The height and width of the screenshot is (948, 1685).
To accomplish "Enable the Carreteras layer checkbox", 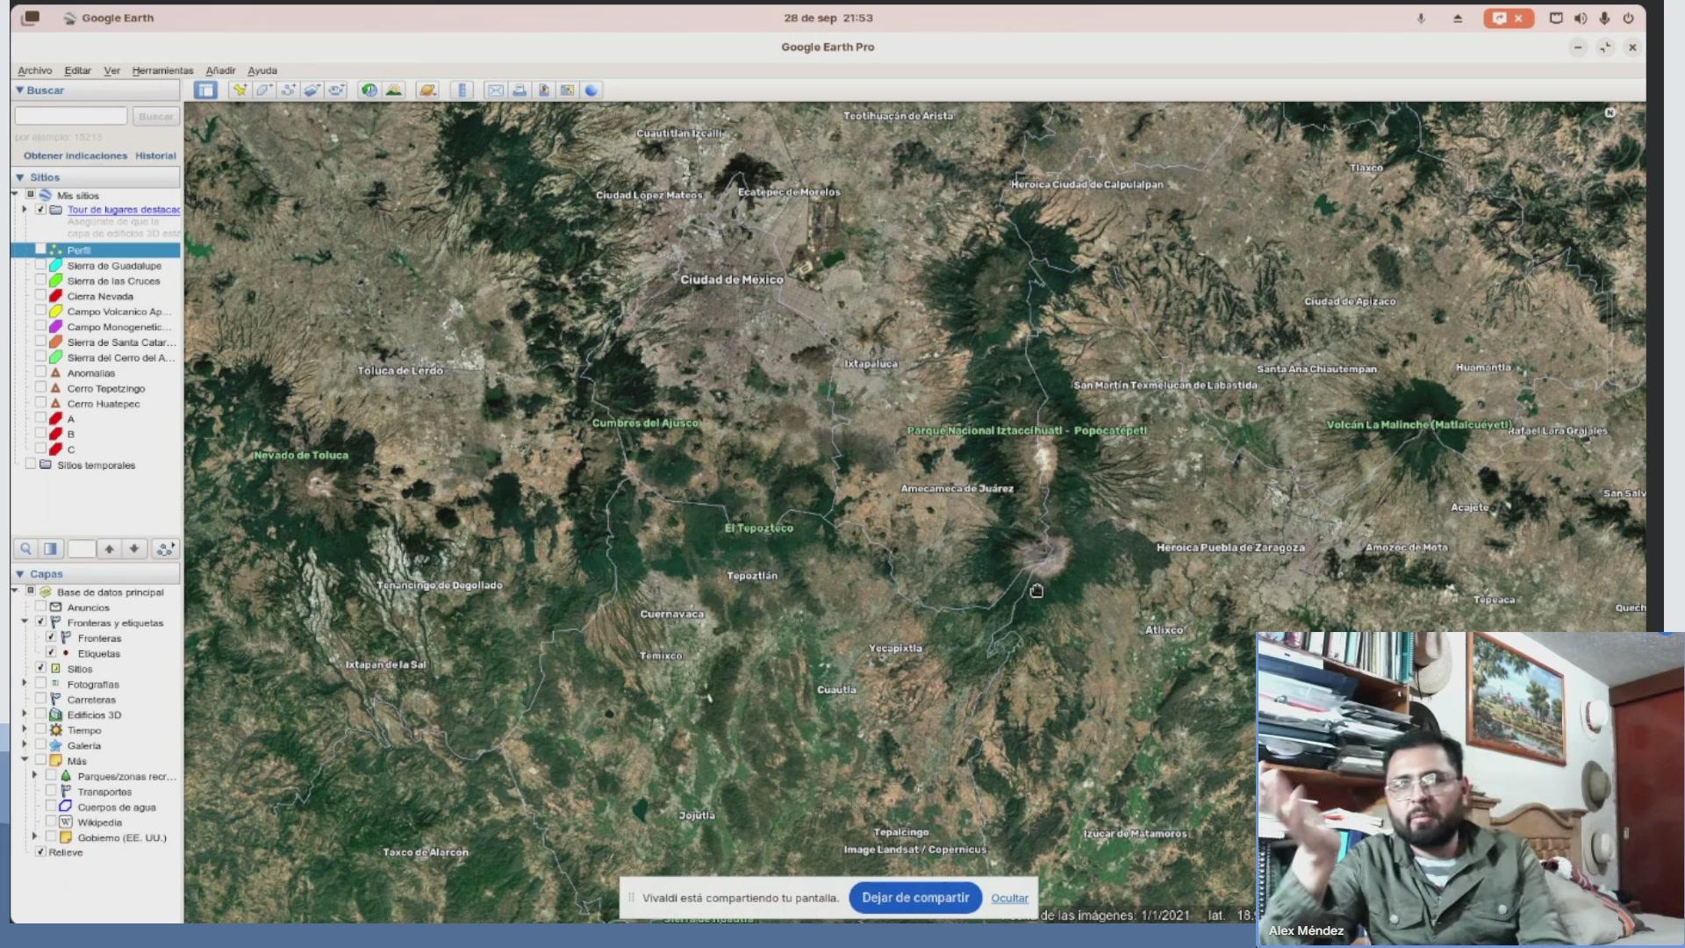I will (40, 699).
